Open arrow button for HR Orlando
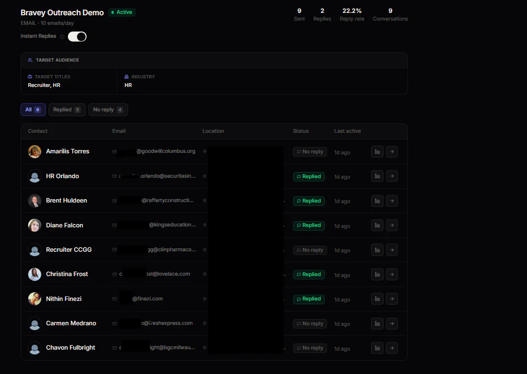Viewport: 527px width, 374px height. coord(392,176)
